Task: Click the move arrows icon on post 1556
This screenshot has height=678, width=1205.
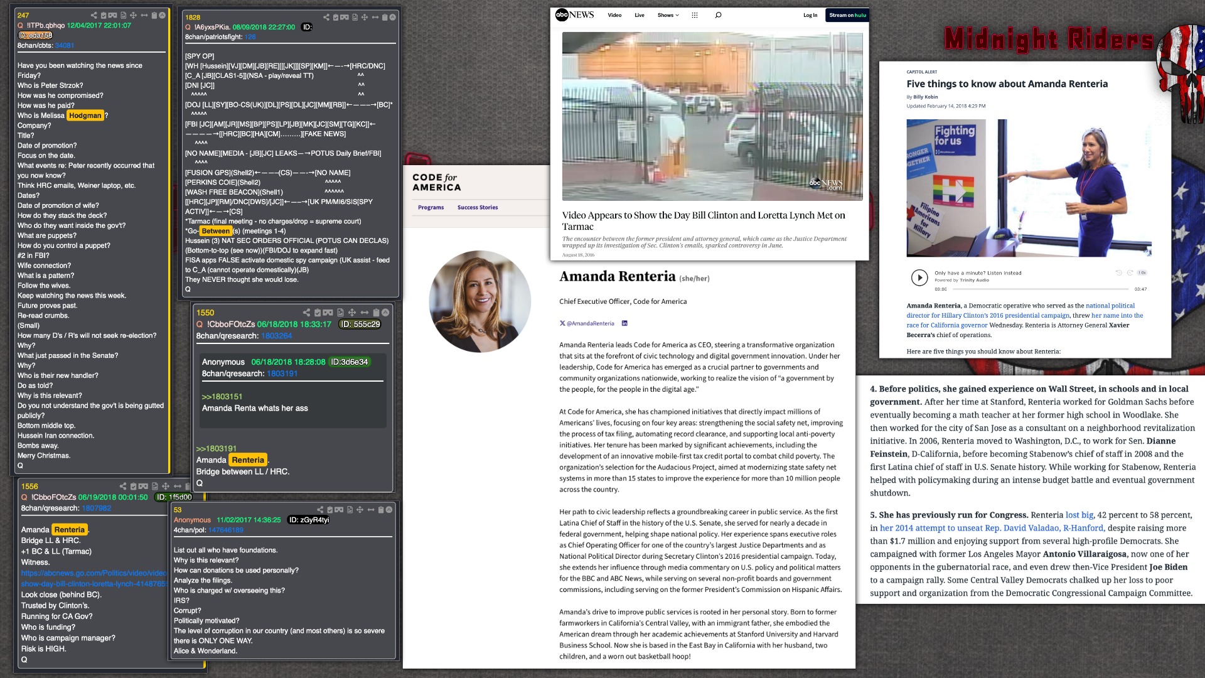Action: coord(166,487)
